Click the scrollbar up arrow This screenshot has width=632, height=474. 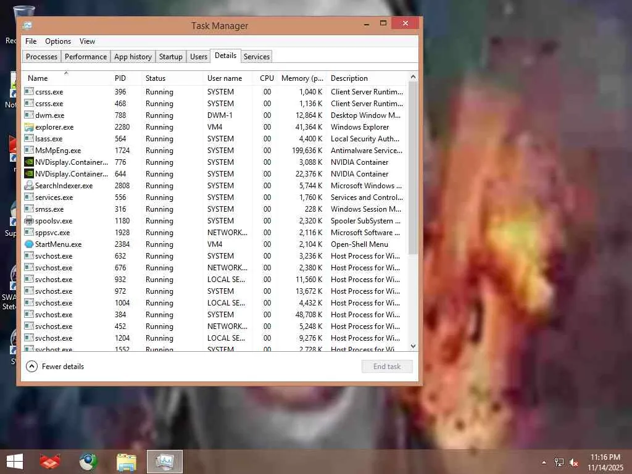point(413,77)
